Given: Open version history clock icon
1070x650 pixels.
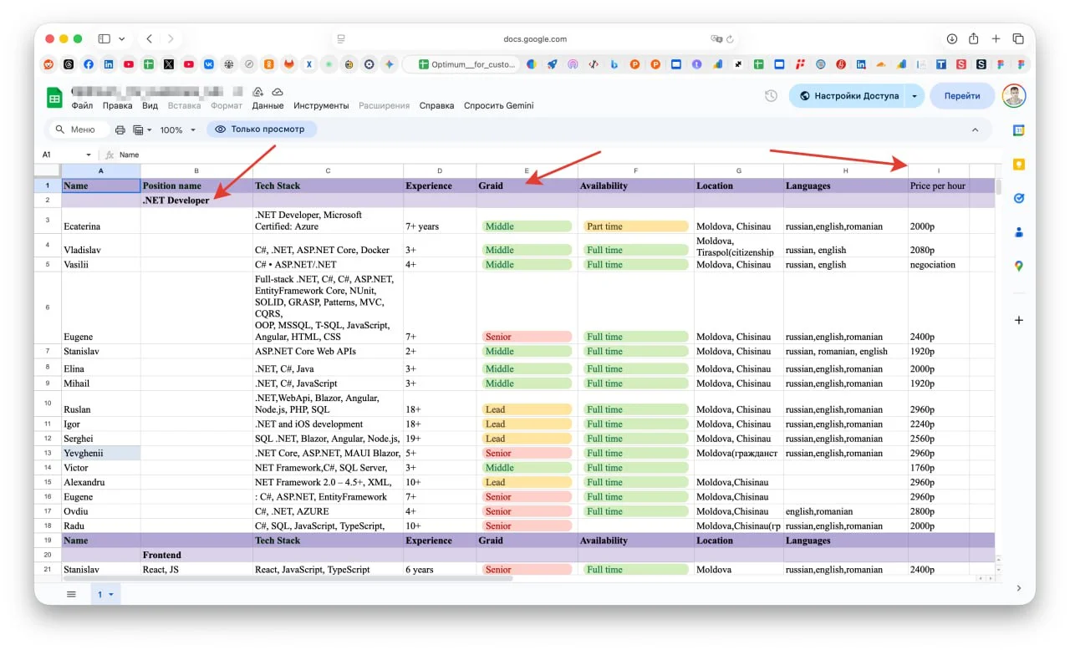Looking at the screenshot, I should (771, 96).
